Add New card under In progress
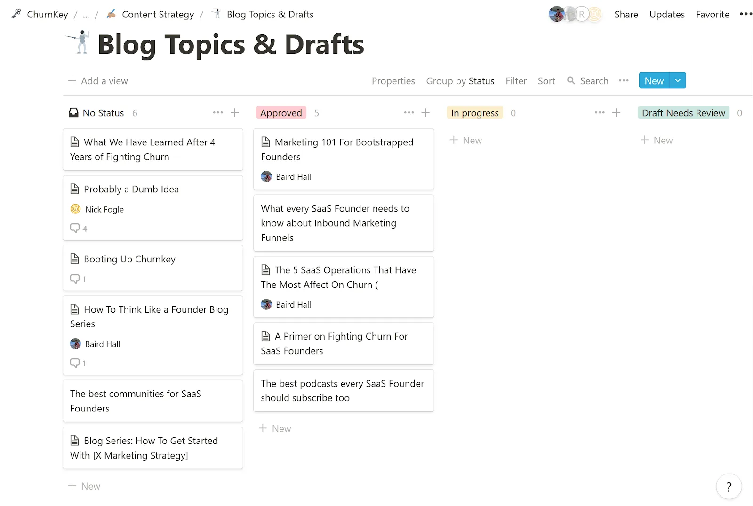 (466, 140)
